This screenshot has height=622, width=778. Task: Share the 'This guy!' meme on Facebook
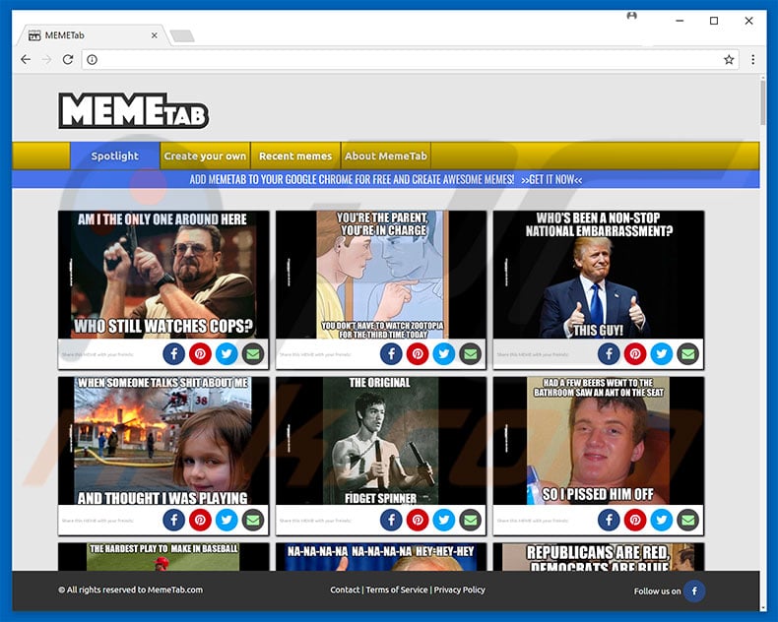click(x=609, y=354)
